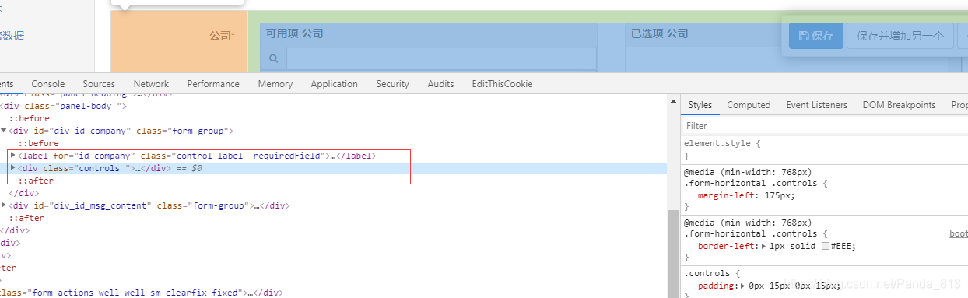Click the #EEE border color swatch
Screen dimensions: 968x298
click(826, 246)
